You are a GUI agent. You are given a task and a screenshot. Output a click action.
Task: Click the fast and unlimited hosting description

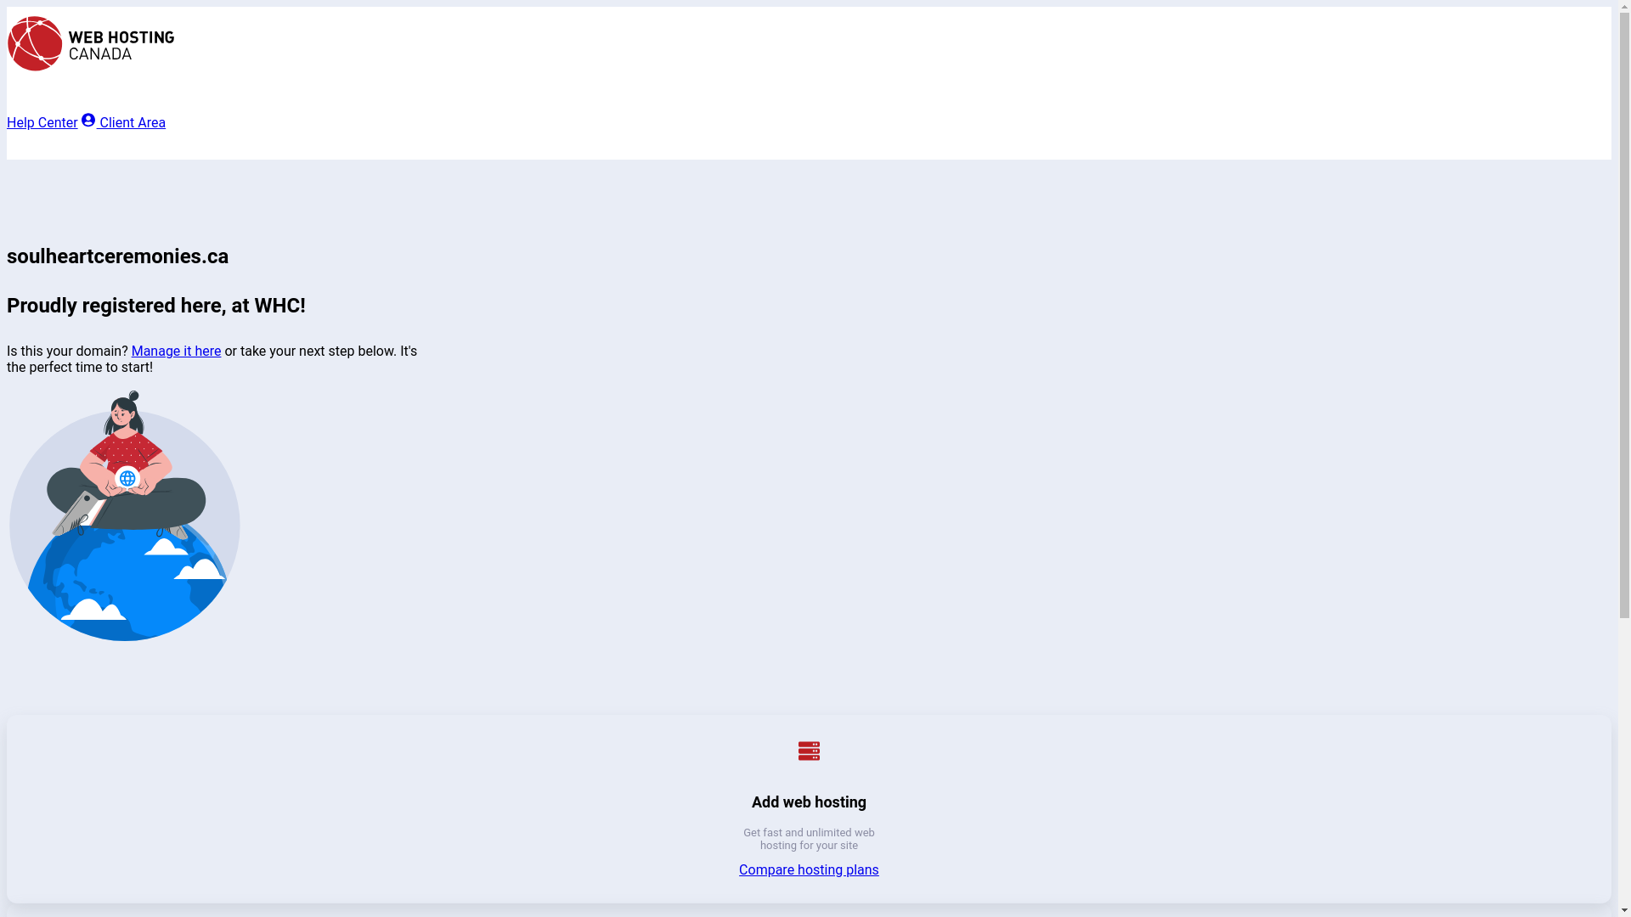[x=809, y=839]
